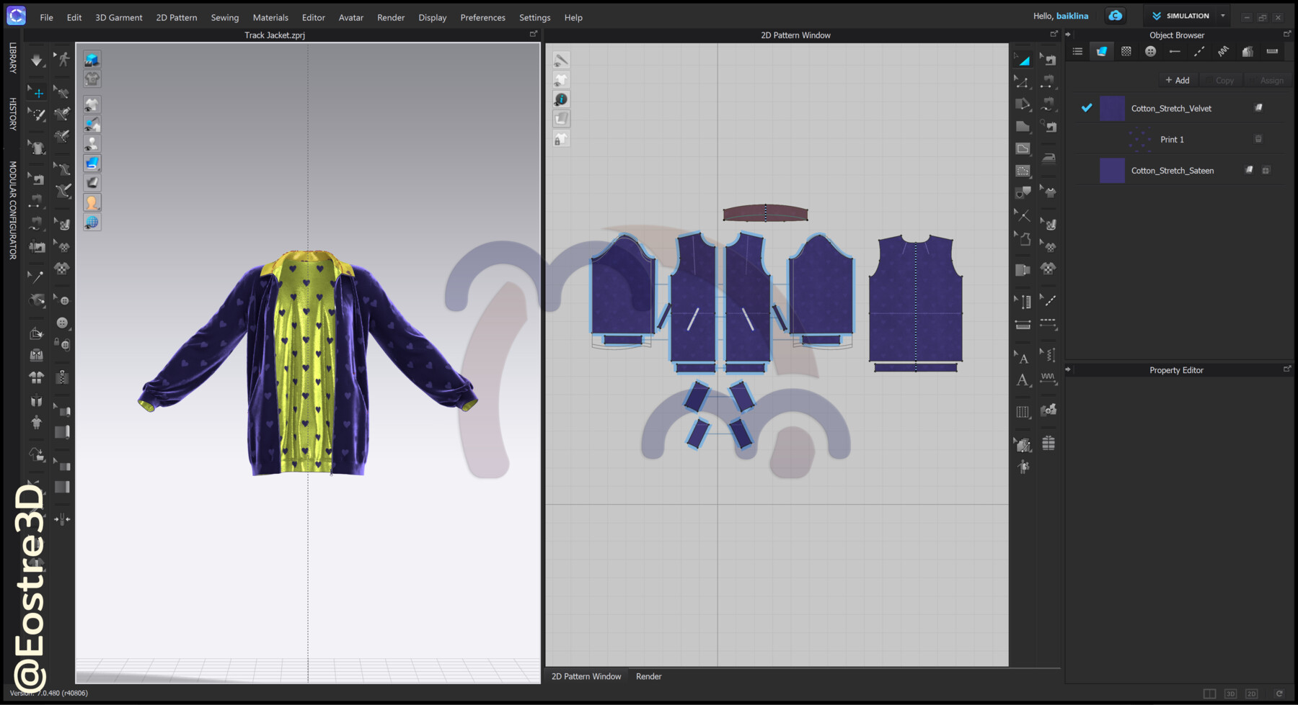The height and width of the screenshot is (705, 1298).
Task: Toggle avatar visibility in the 3D window
Action: (92, 143)
